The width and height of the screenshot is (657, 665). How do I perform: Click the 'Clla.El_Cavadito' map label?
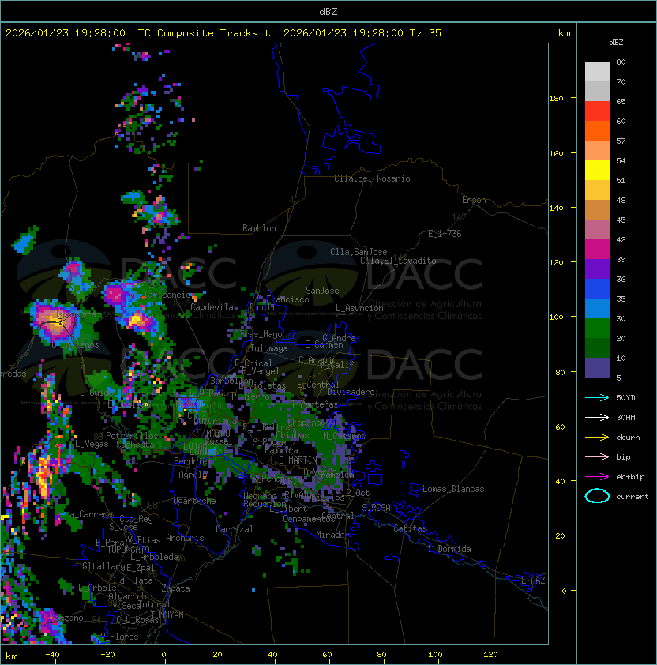398,261
